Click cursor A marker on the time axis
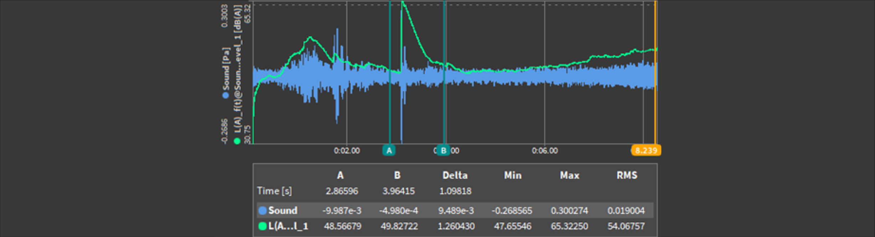Screen dimensions: 875x237 [x=389, y=151]
